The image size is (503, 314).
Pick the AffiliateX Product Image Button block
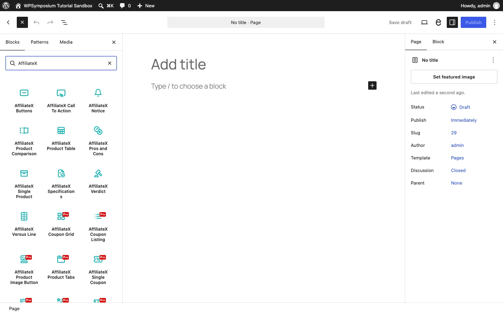[x=24, y=270]
